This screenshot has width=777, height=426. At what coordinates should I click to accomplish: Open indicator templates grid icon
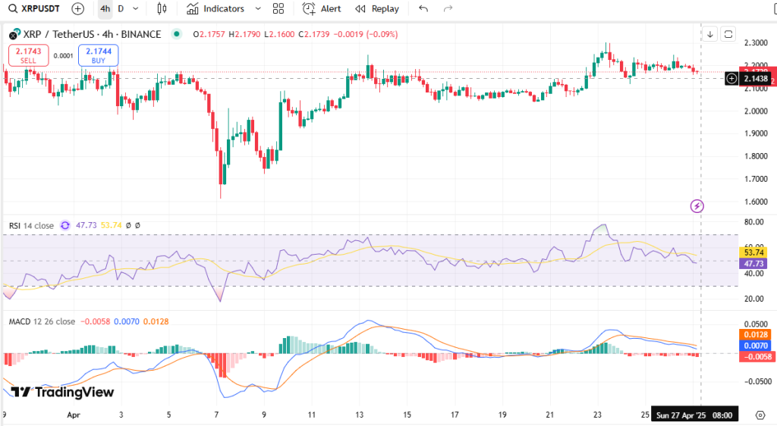[278, 9]
